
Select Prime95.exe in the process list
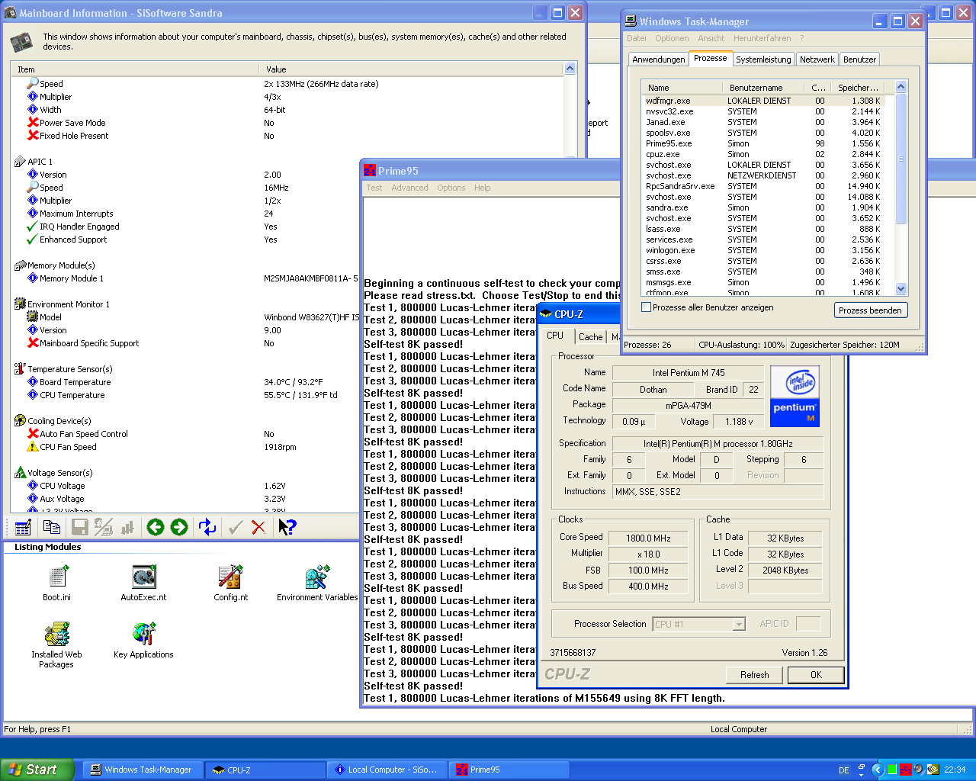pos(669,143)
